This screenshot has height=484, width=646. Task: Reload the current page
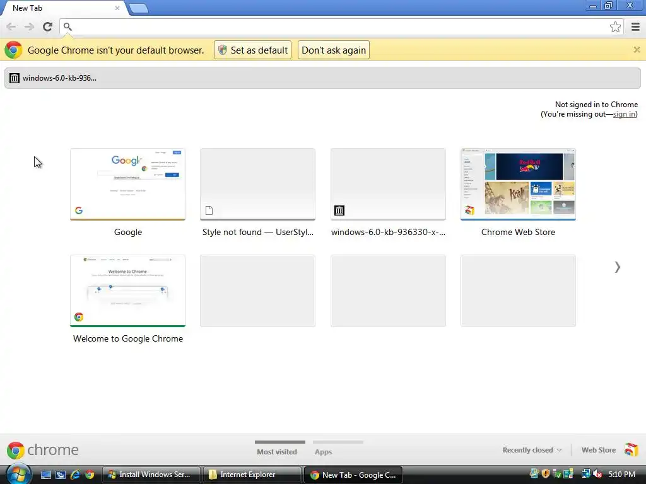pyautogui.click(x=47, y=26)
